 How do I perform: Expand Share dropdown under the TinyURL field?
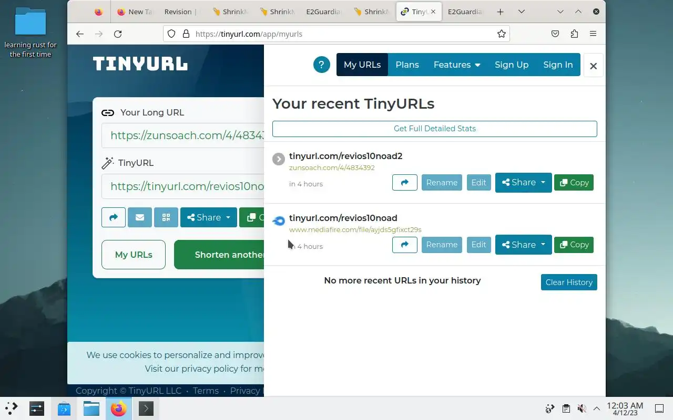point(209,217)
